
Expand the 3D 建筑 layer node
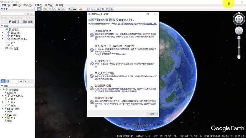[3, 108]
